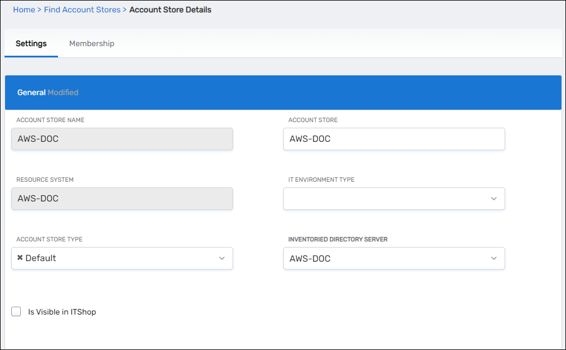Screen dimensions: 566x350
Task: Focus the Account Store text input
Action: tap(394, 139)
